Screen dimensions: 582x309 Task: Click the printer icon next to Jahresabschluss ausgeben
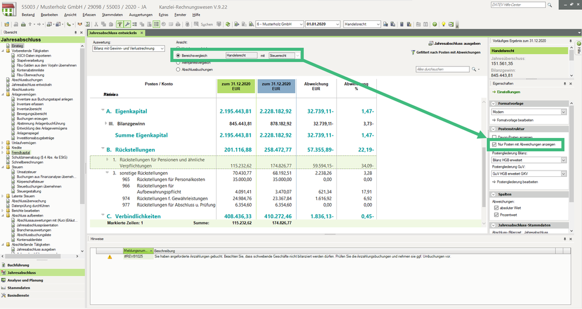[431, 43]
